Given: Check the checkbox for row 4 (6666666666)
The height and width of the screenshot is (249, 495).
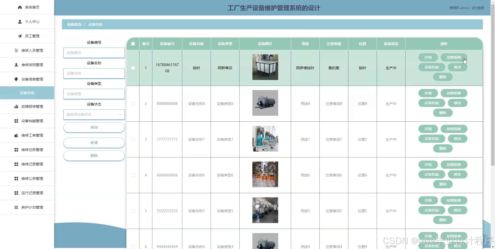Looking at the screenshot, I should tap(133, 175).
